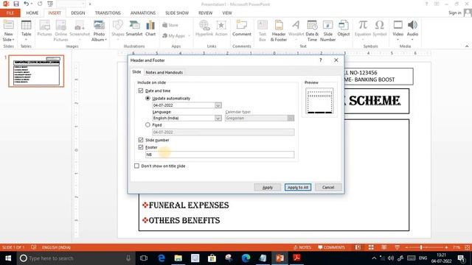Switch to the HOME tab
The width and height of the screenshot is (472, 265).
[x=32, y=13]
